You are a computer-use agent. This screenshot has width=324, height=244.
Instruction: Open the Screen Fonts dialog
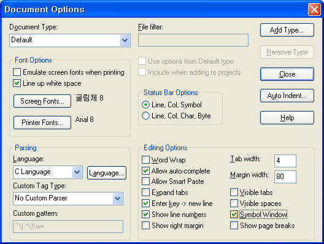coord(42,101)
